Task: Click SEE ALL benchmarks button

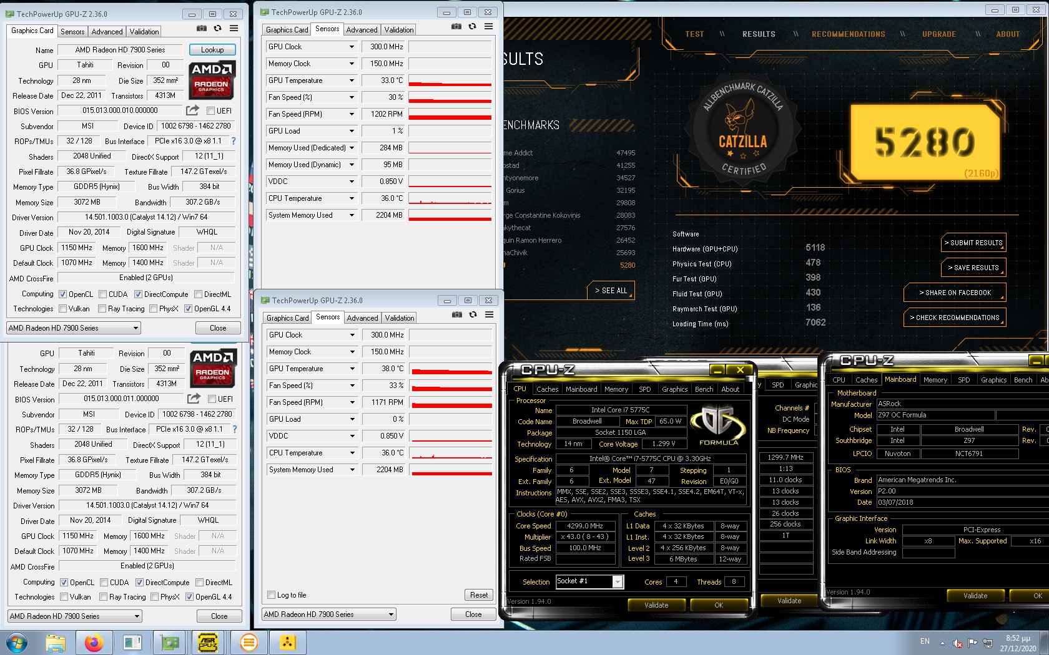Action: click(x=611, y=291)
